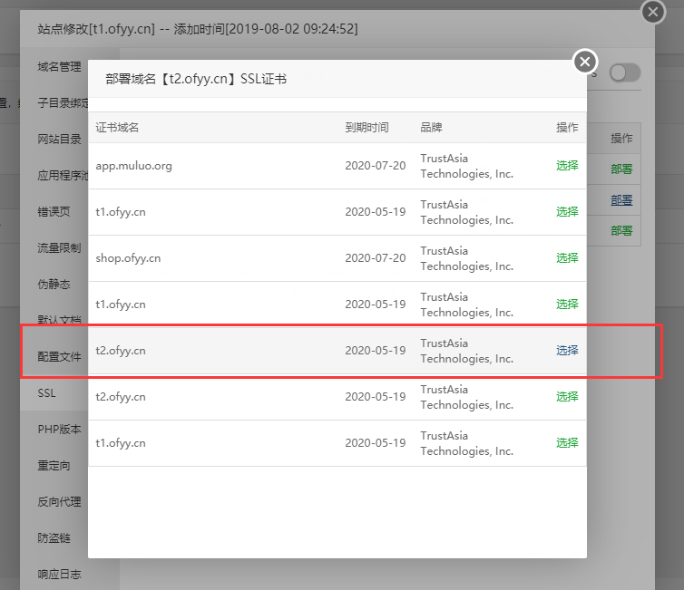This screenshot has height=590, width=684.
Task: Select the 伪静态 sidebar entry
Action: pos(53,285)
